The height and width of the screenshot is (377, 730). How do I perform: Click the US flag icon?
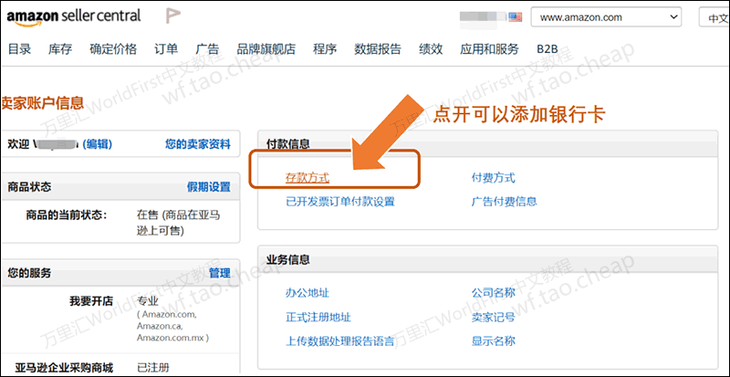[x=516, y=17]
